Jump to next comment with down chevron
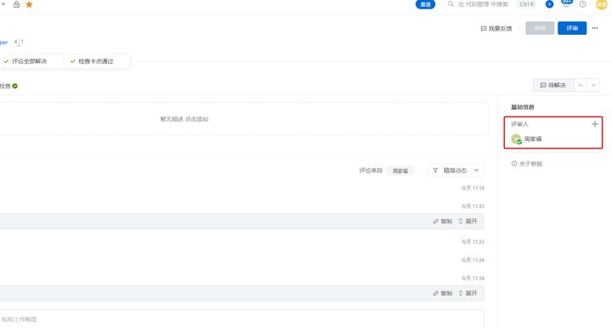The image size is (612, 328). coord(593,86)
